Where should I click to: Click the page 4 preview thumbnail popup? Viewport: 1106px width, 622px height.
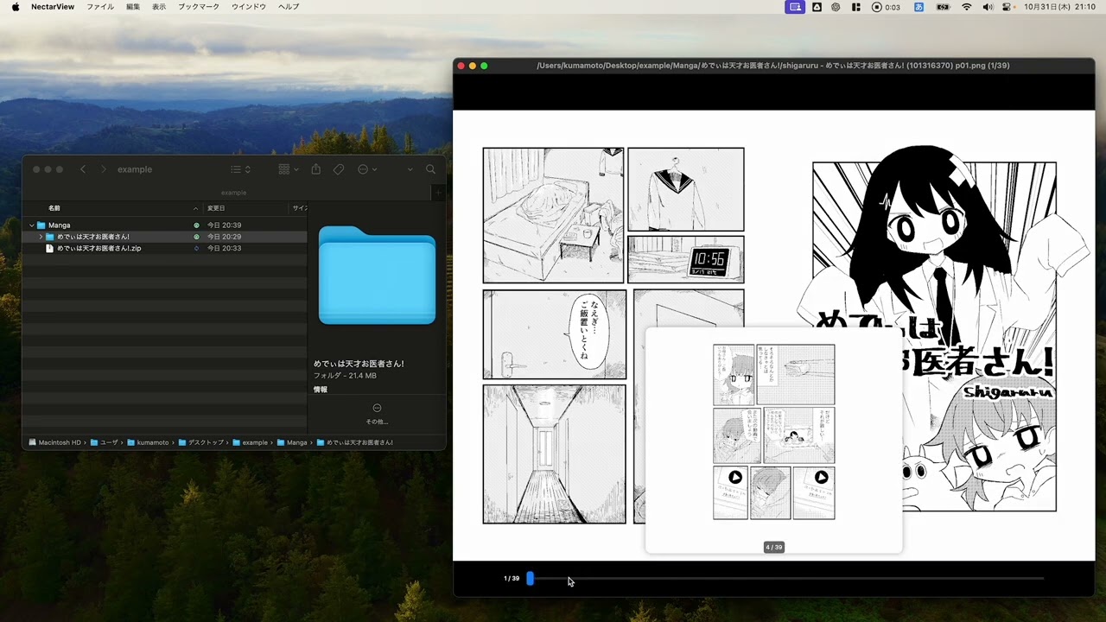pyautogui.click(x=773, y=441)
